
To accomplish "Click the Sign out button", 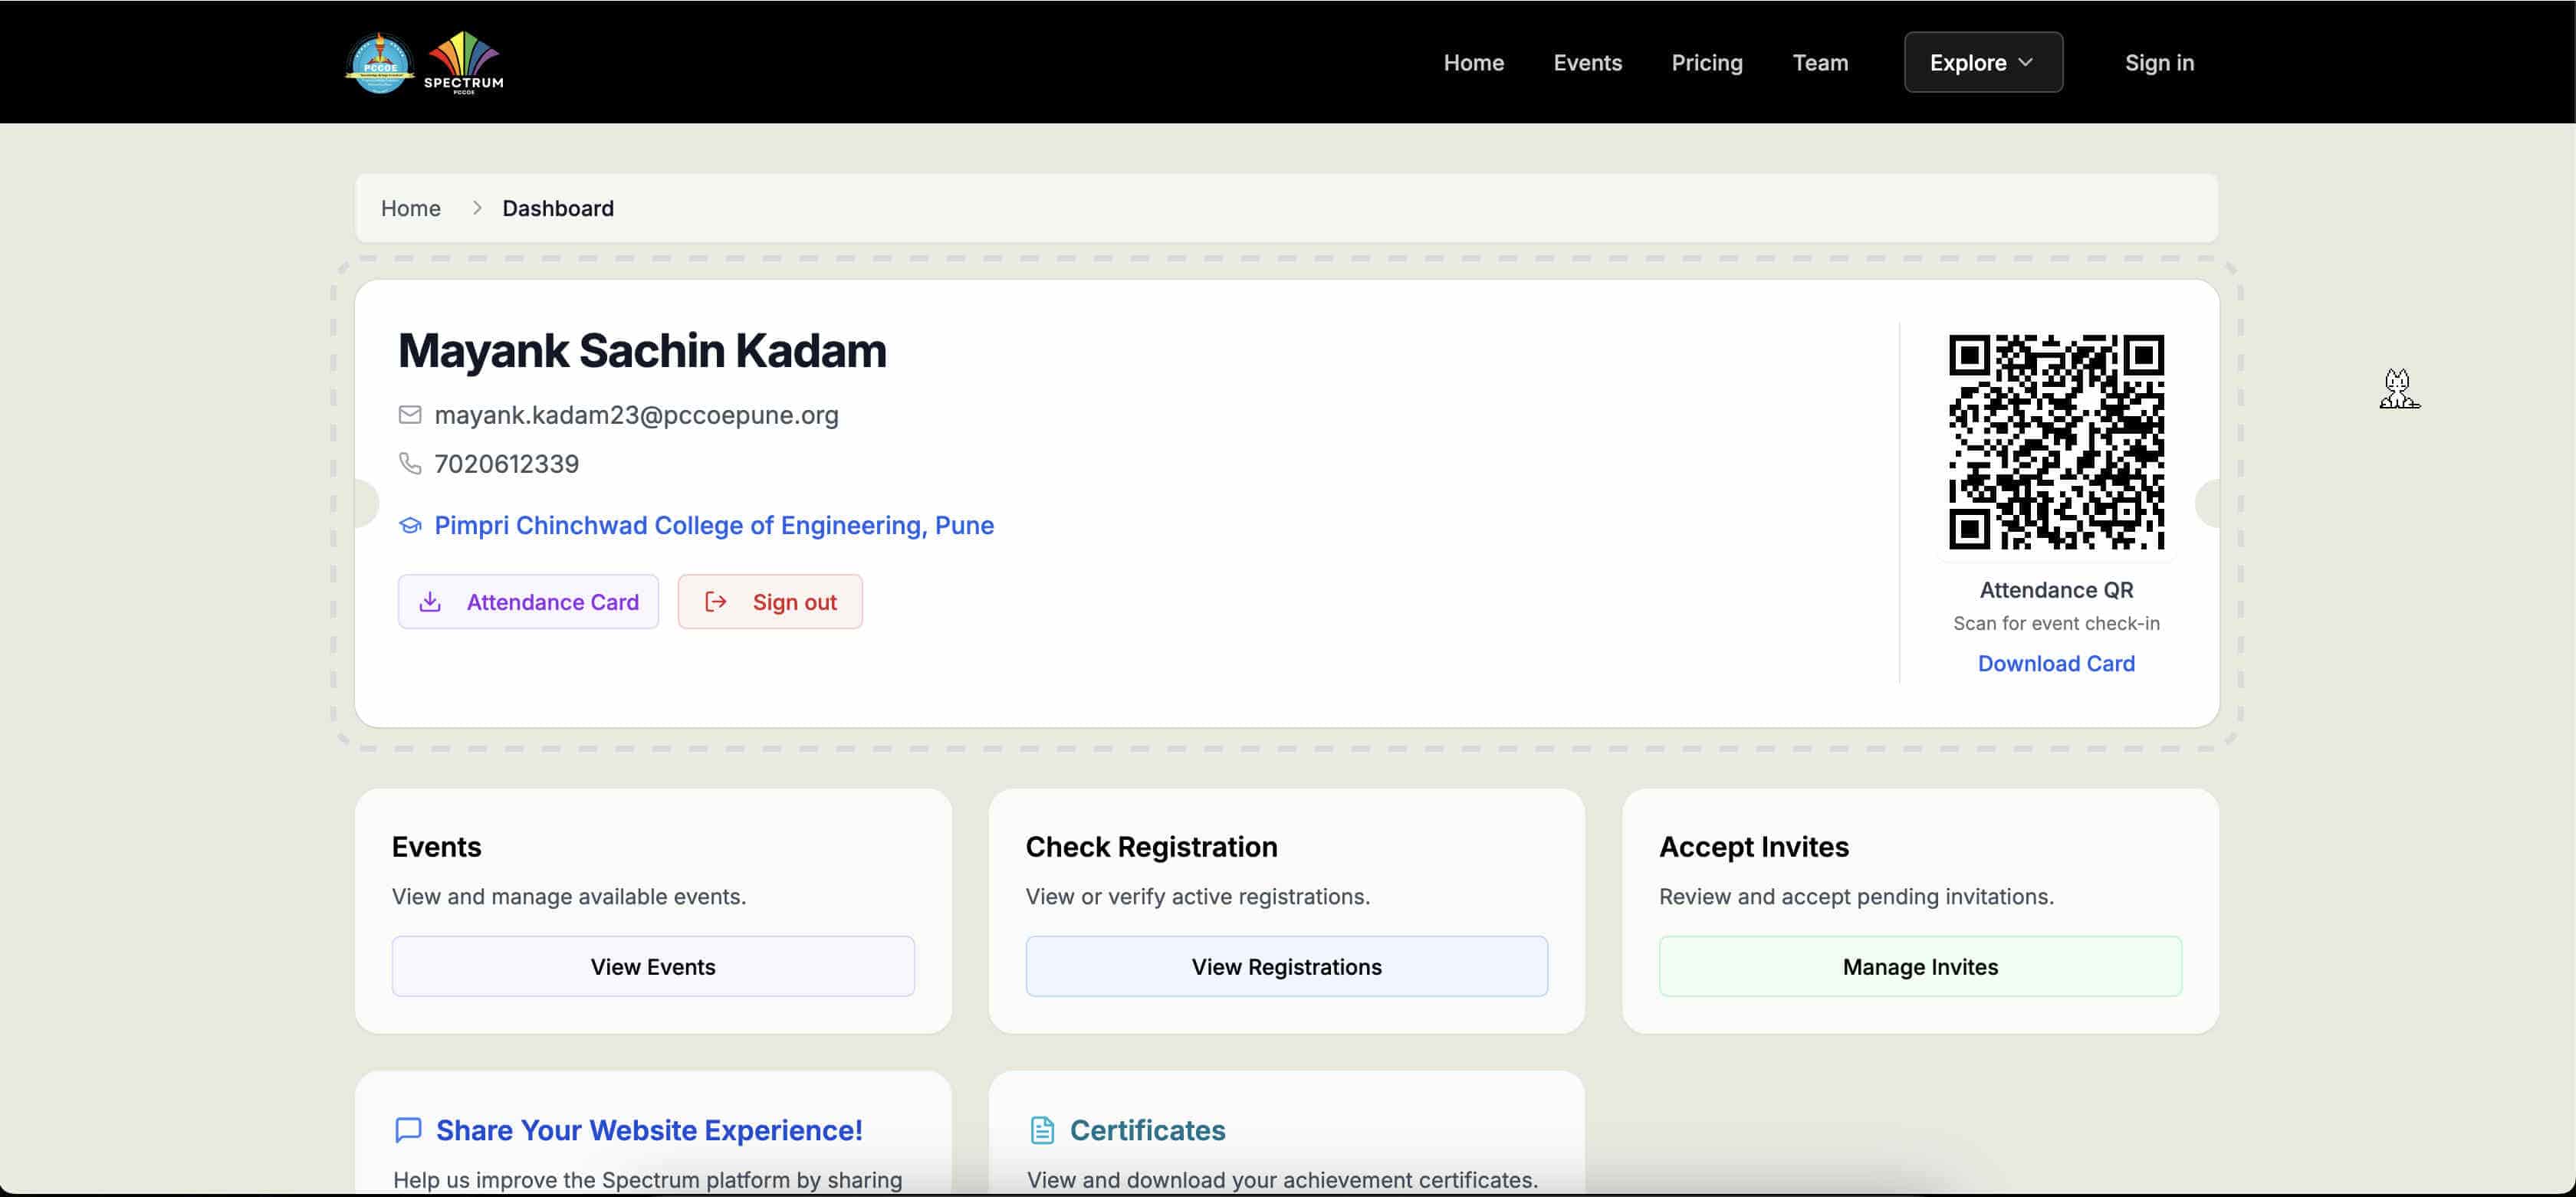I will (x=770, y=602).
